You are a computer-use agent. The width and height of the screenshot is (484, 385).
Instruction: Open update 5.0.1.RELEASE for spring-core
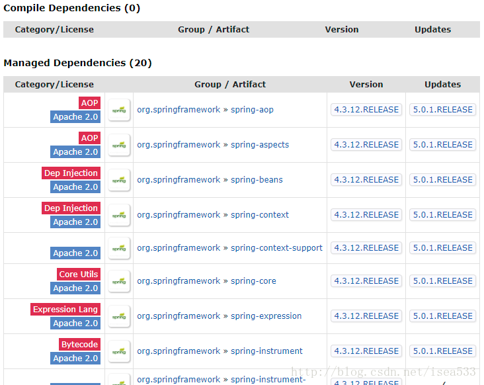click(442, 280)
